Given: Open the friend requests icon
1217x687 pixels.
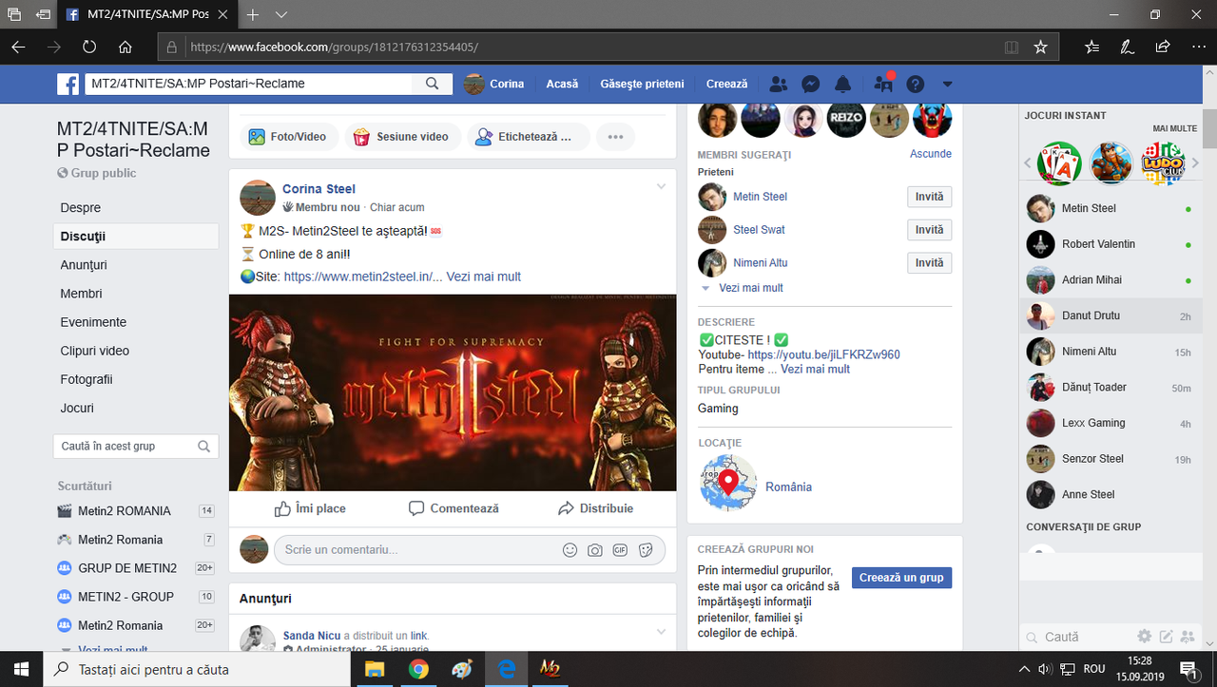Looking at the screenshot, I should click(779, 84).
